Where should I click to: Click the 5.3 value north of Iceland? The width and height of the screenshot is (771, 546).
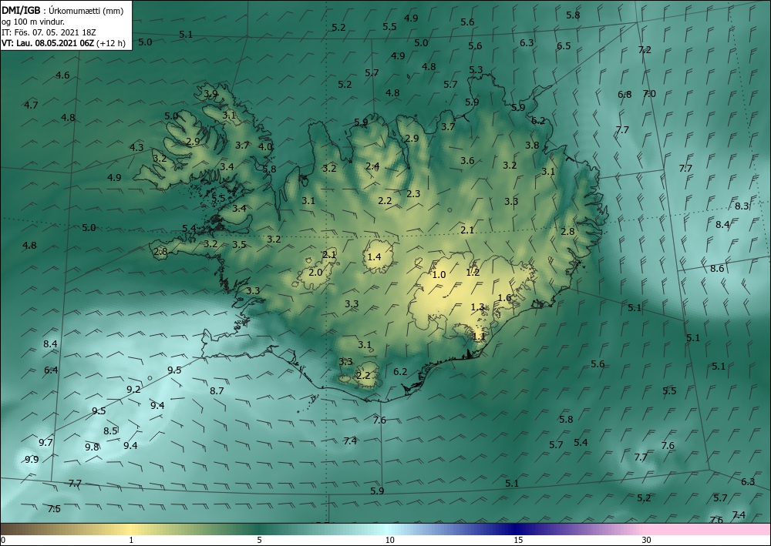(476, 70)
